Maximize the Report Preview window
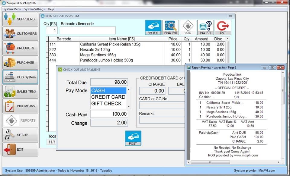The image size is (290, 176). click(x=272, y=68)
